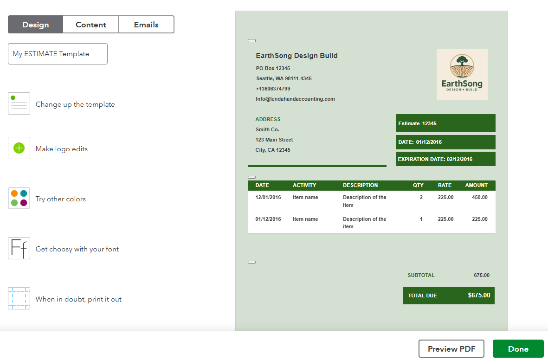Click the Change up the template icon
Viewport: 548px width, 360px height.
(x=19, y=103)
